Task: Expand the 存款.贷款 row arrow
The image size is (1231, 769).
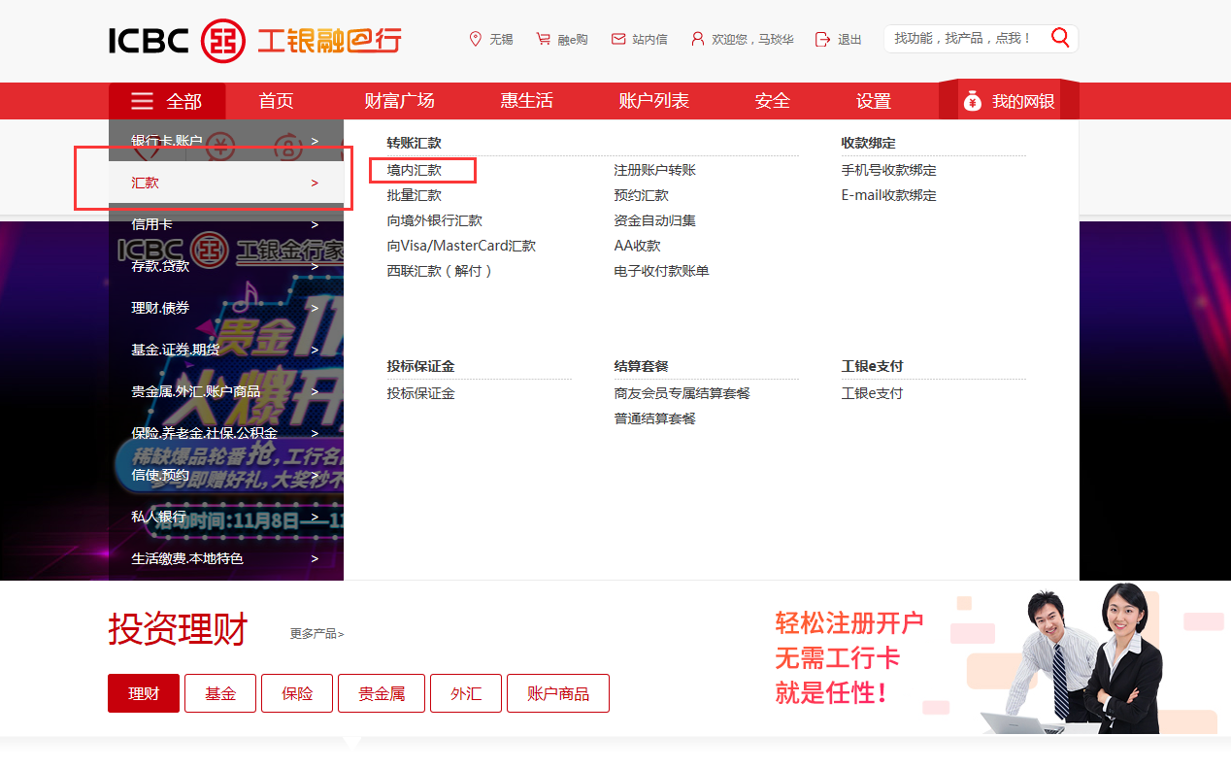Action: [x=315, y=266]
